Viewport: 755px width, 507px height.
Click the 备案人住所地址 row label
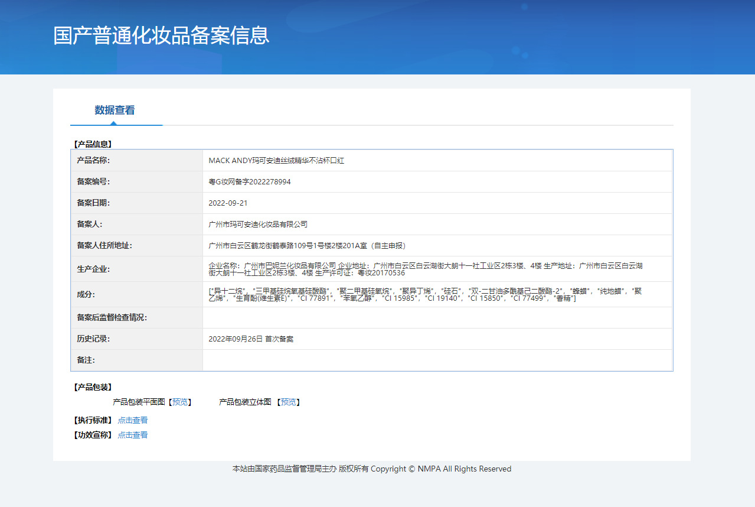coord(104,246)
